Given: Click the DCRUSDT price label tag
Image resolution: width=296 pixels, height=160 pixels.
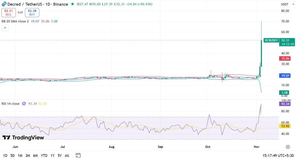Looking at the screenshot, I should 271,40.
